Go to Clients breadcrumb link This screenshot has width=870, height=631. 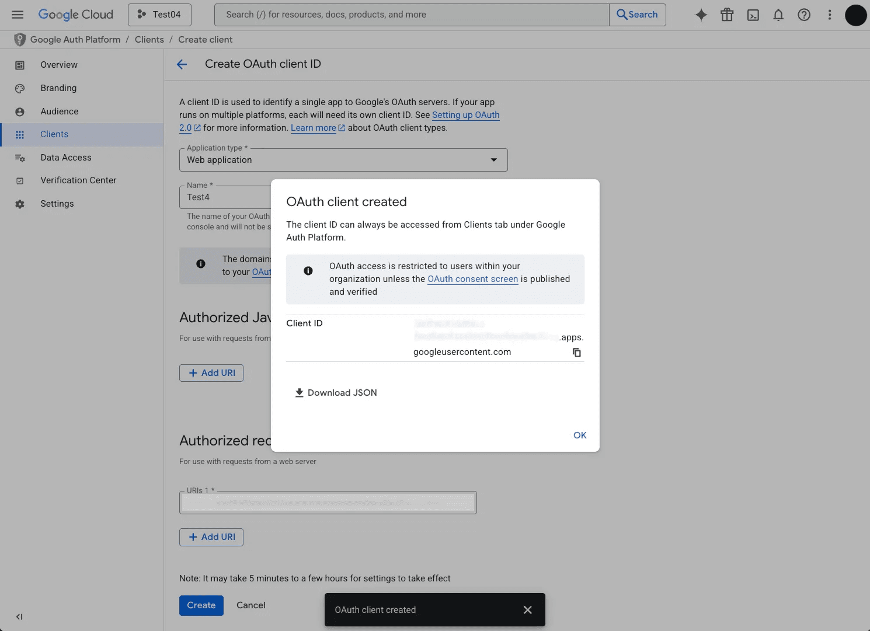pyautogui.click(x=149, y=39)
